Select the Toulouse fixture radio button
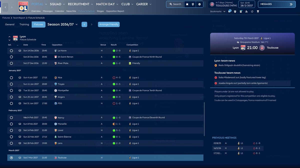300x168 pixels. click(x=11, y=158)
